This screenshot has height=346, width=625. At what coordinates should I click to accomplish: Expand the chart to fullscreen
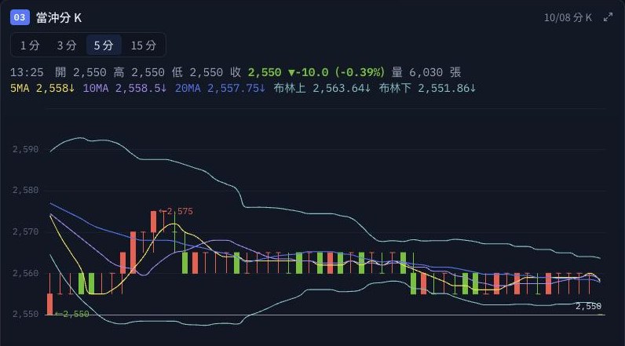[x=608, y=17]
